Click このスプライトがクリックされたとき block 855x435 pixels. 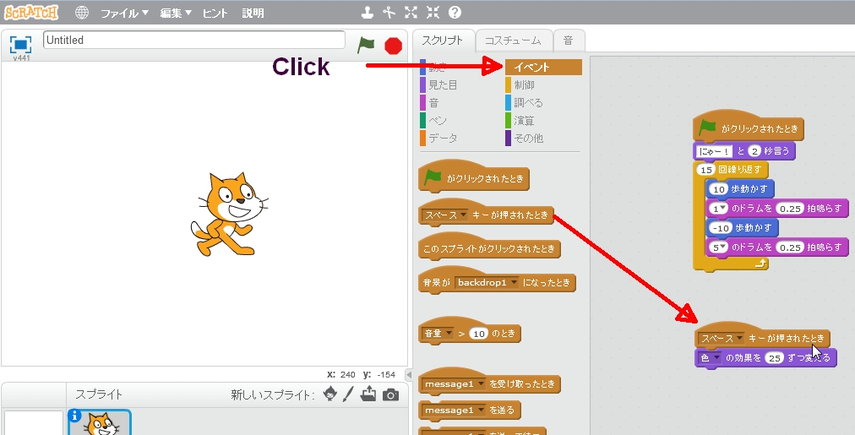coord(489,249)
